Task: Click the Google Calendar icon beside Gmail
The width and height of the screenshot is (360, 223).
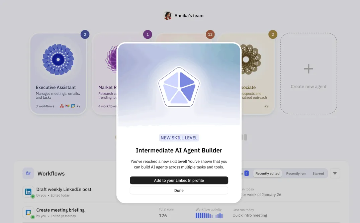Action: pos(73,106)
